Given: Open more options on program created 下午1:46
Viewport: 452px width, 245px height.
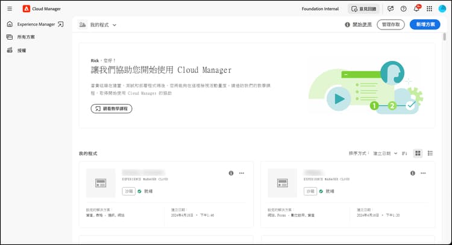Looking at the screenshot, I should pos(242,173).
